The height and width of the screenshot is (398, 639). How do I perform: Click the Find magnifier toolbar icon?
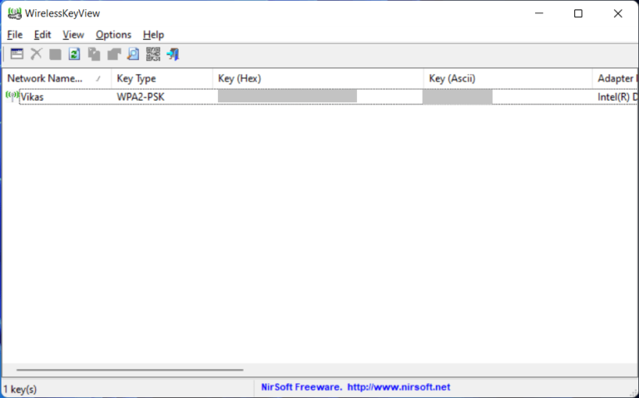133,54
